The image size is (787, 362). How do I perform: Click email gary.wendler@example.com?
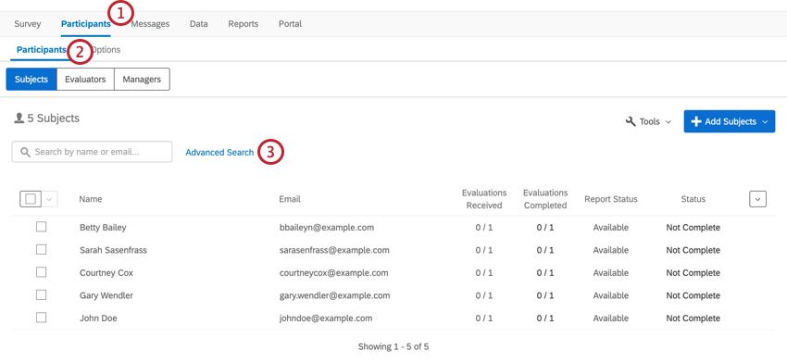(335, 295)
